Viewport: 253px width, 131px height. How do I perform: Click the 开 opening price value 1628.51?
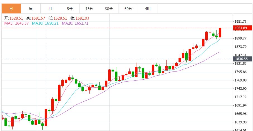click(16, 18)
